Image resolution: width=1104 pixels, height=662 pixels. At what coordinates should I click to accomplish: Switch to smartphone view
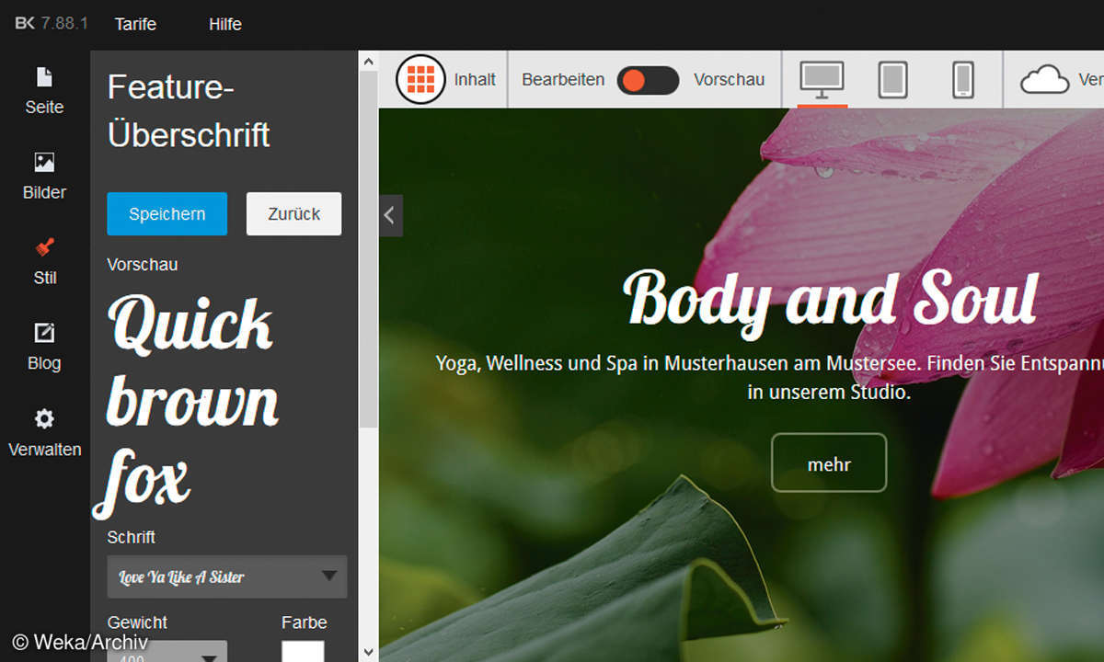pos(963,80)
